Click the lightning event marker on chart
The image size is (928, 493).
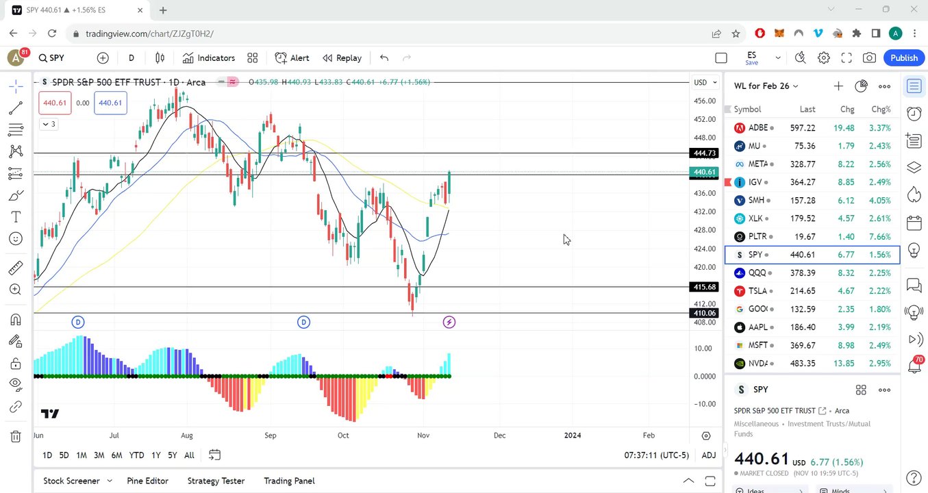[x=449, y=322]
